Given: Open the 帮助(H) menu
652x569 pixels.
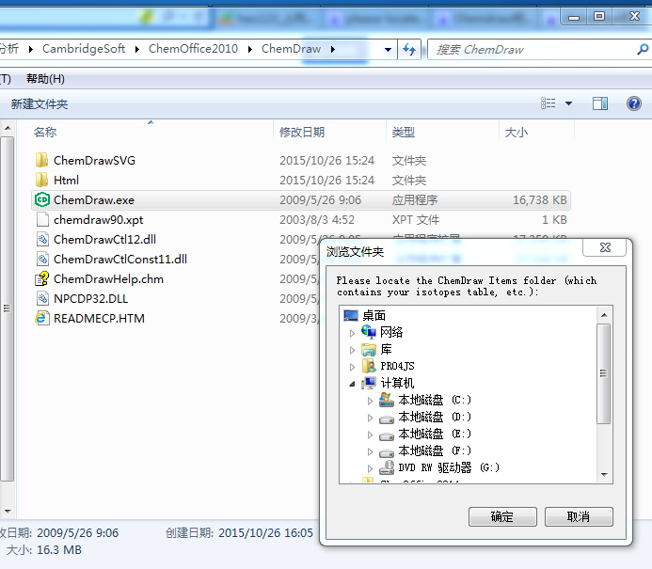Looking at the screenshot, I should [x=45, y=79].
